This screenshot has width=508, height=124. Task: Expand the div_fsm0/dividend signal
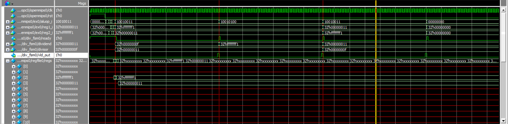click(x=8, y=44)
